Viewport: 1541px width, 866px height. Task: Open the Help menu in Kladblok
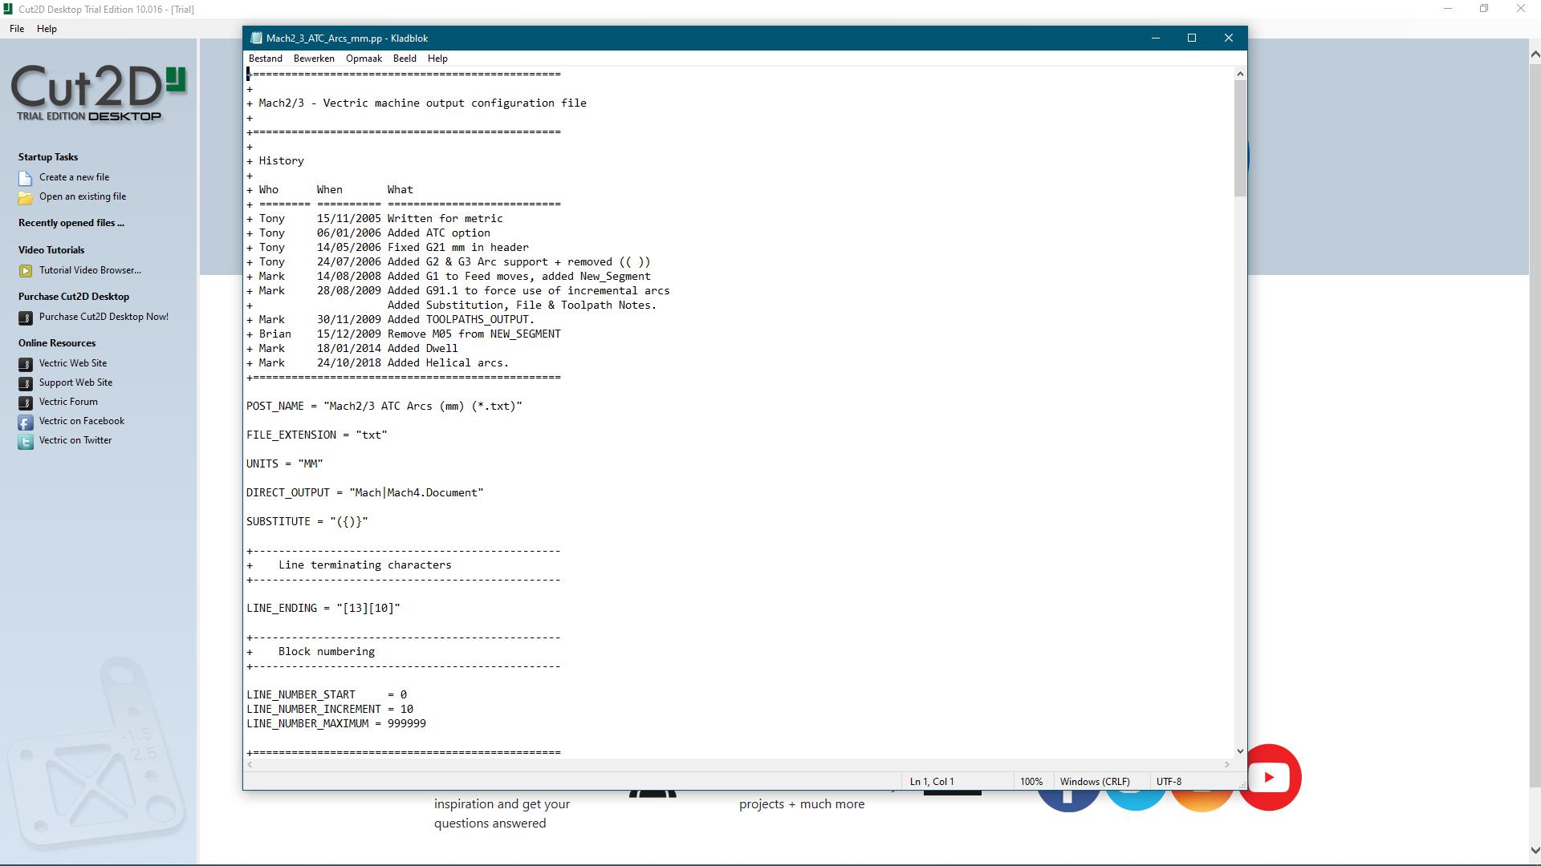(x=437, y=59)
